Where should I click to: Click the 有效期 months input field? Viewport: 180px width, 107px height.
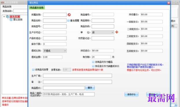(101, 57)
